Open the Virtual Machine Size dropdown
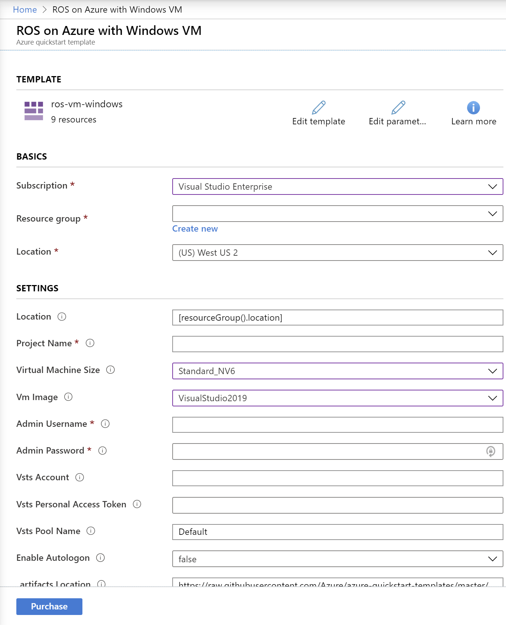Screen dimensions: 506x625 point(337,371)
